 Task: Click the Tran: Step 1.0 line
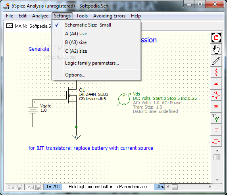tap(147, 107)
